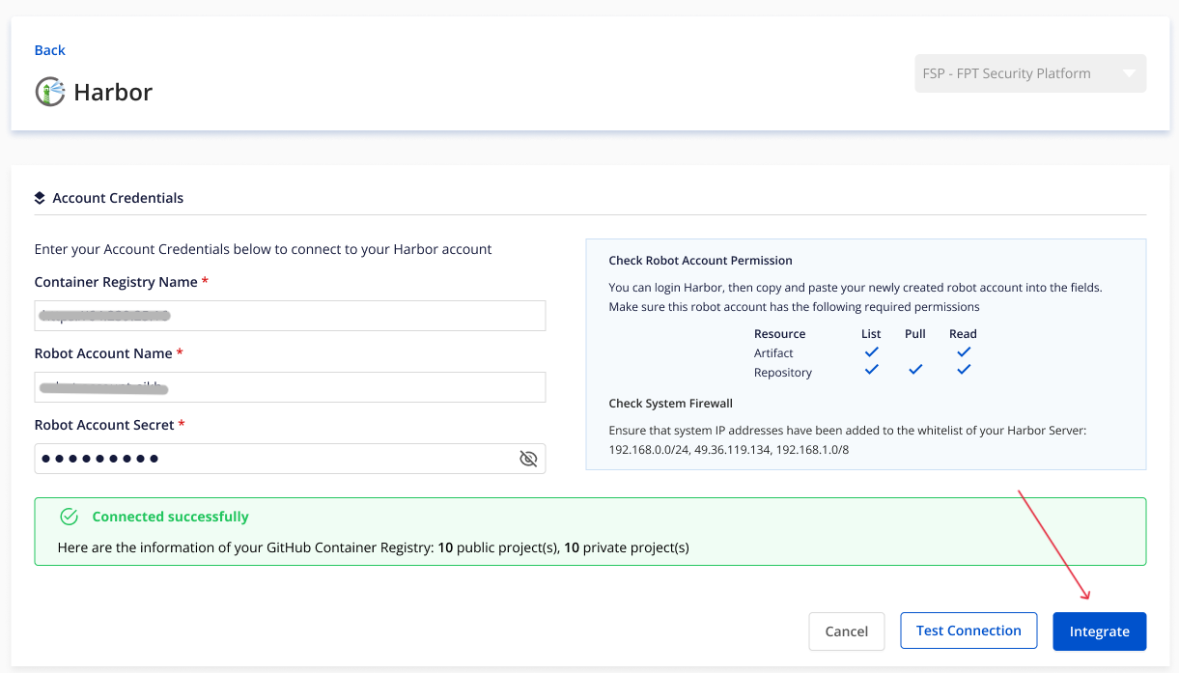Click the Integrate button
The width and height of the screenshot is (1179, 673).
(1099, 631)
